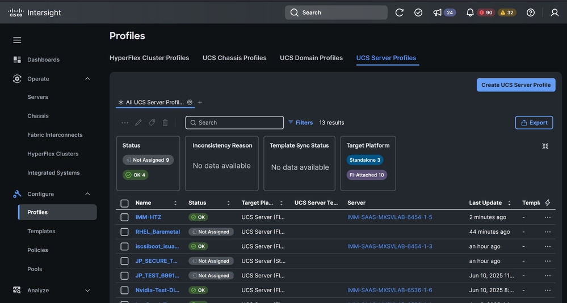Open the requests checkmark icon in header
Screen dimensions: 567x303
click(418, 12)
